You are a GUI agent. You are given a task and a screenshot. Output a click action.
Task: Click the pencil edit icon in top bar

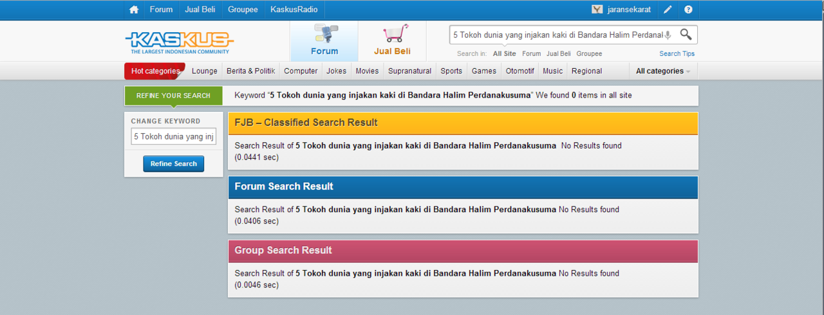[668, 10]
